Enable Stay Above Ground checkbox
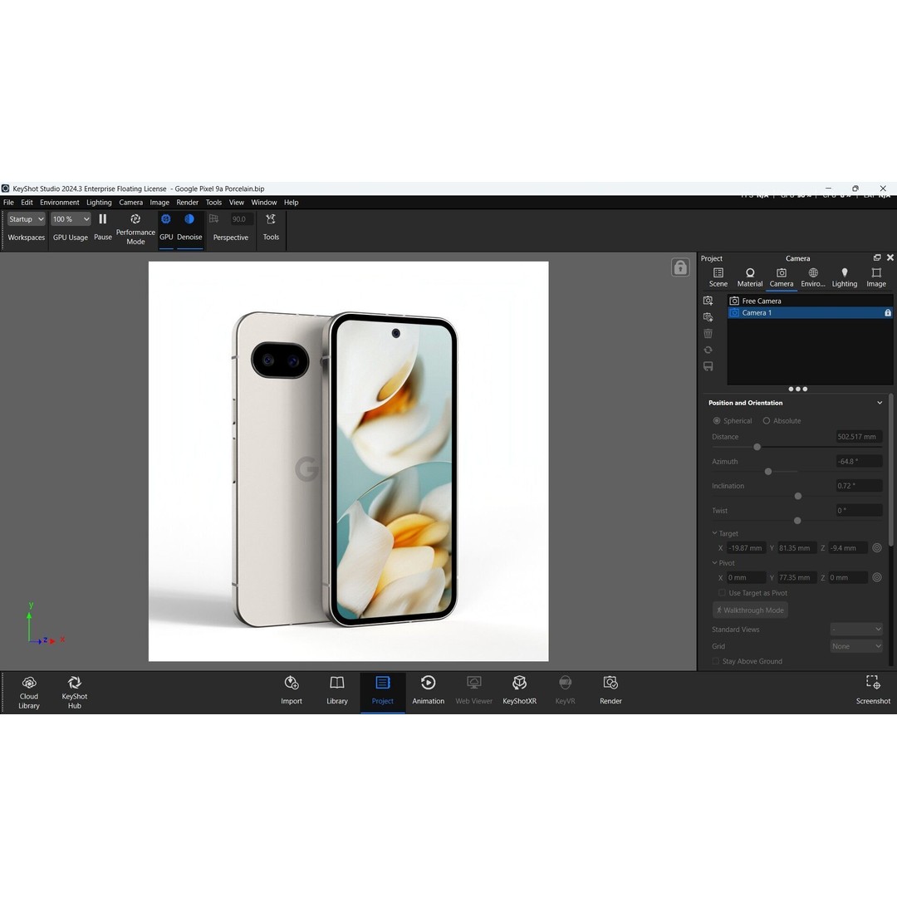This screenshot has width=897, height=897. [x=716, y=661]
